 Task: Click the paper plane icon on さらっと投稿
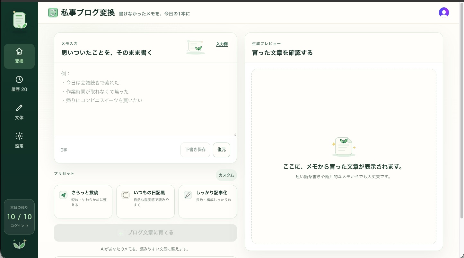tap(63, 195)
